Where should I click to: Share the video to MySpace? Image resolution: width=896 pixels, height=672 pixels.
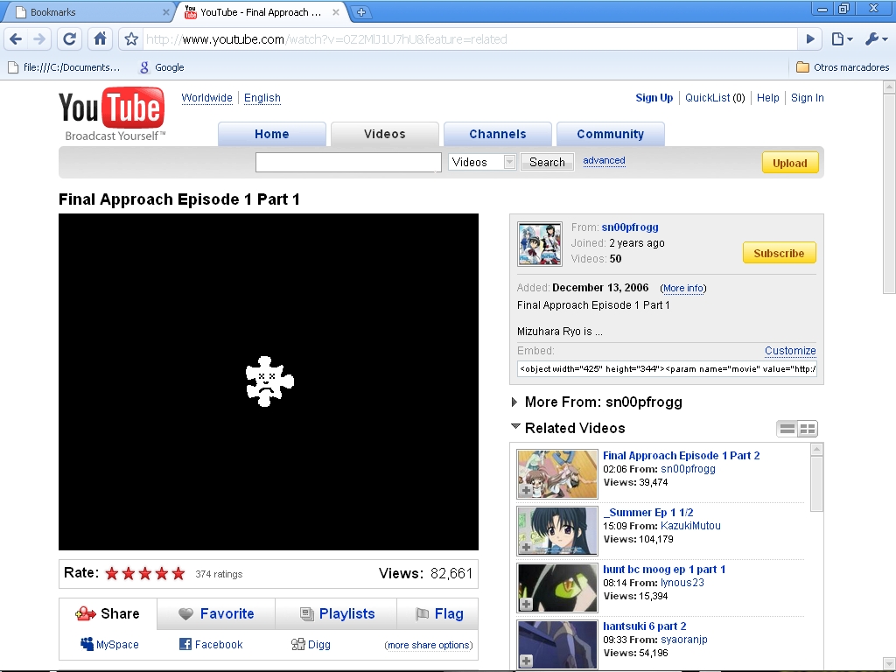click(109, 645)
